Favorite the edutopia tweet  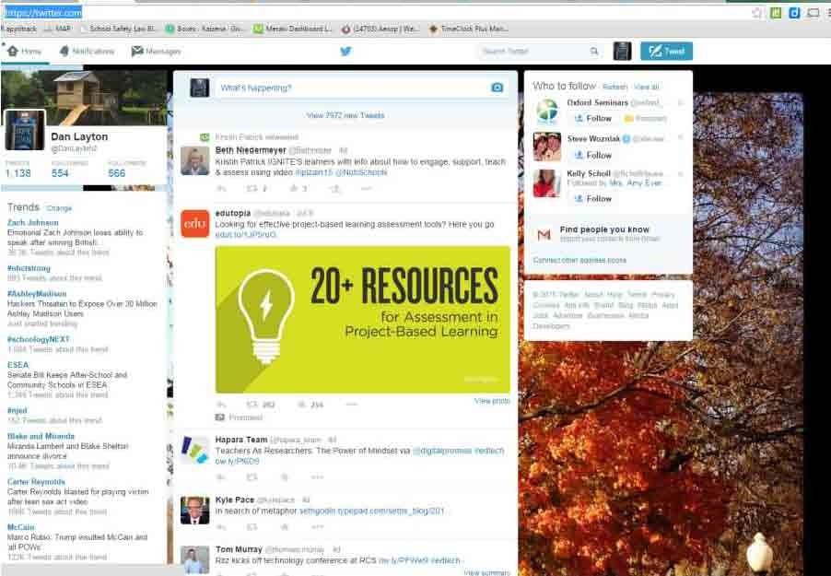(x=302, y=405)
